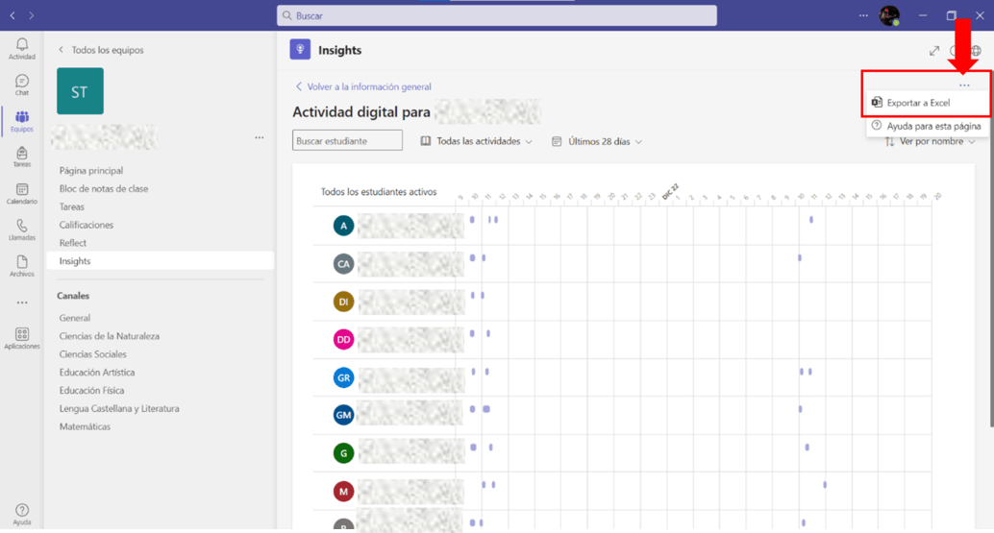Click the G student avatar
The width and height of the screenshot is (994, 533).
[343, 452]
